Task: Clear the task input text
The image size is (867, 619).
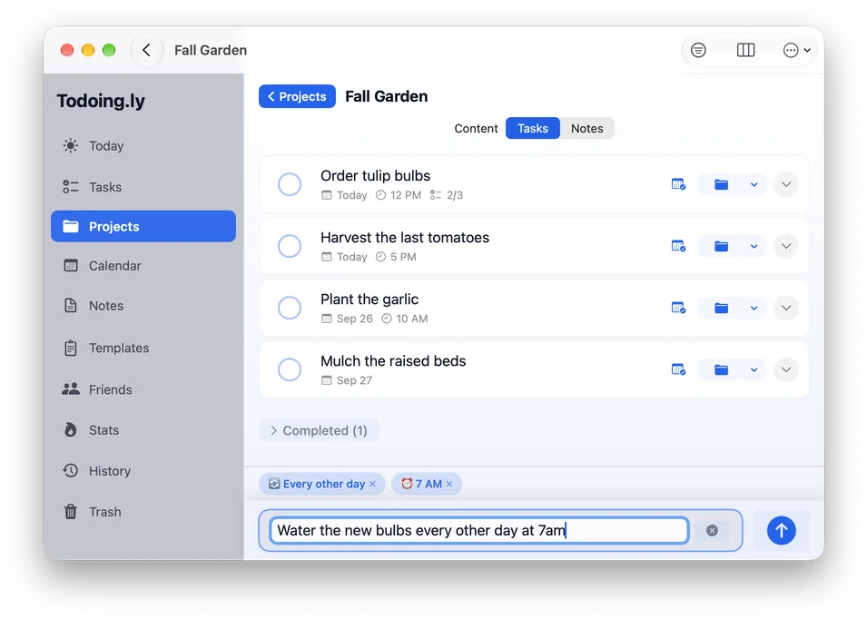Action: [x=712, y=531]
